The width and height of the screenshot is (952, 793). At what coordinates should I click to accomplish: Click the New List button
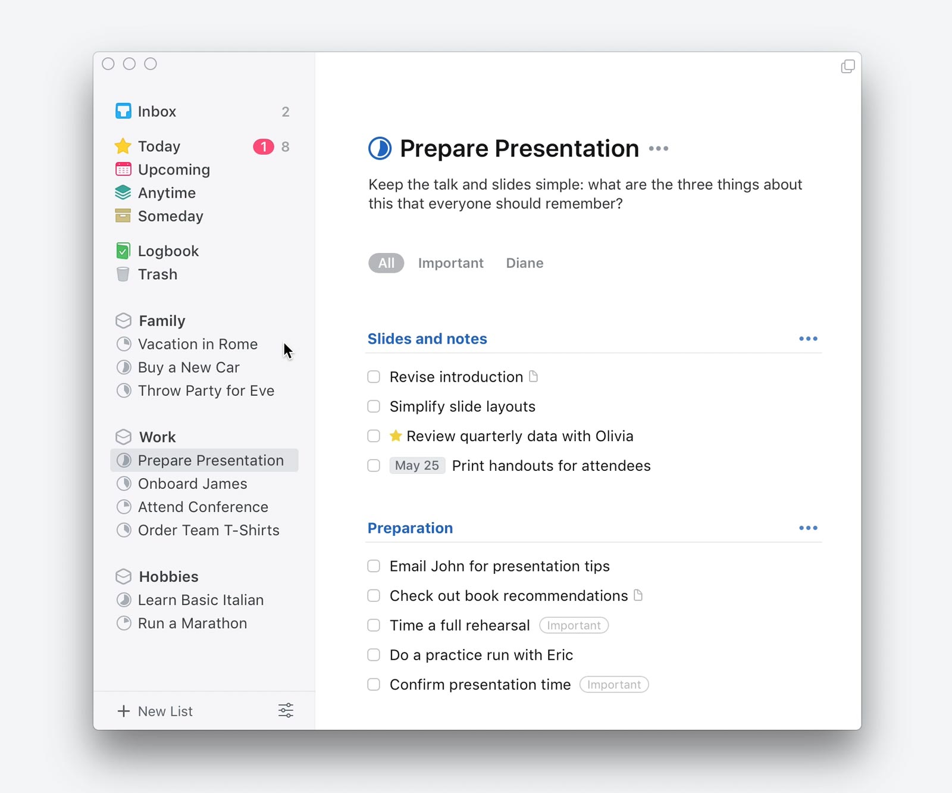[155, 711]
